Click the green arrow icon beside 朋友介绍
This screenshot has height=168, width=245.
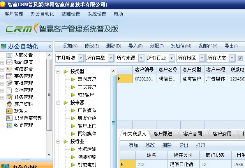[73, 118]
